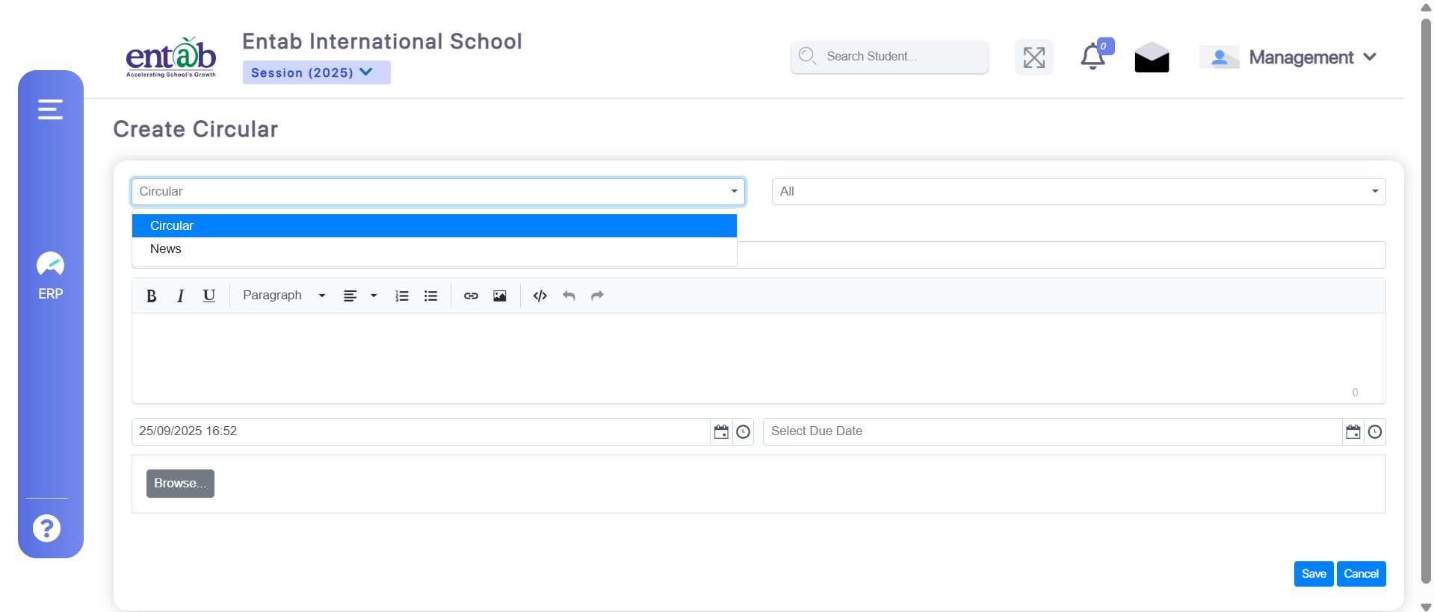Toggle fullscreen mode with the expand icon
The image size is (1434, 612).
(1034, 57)
